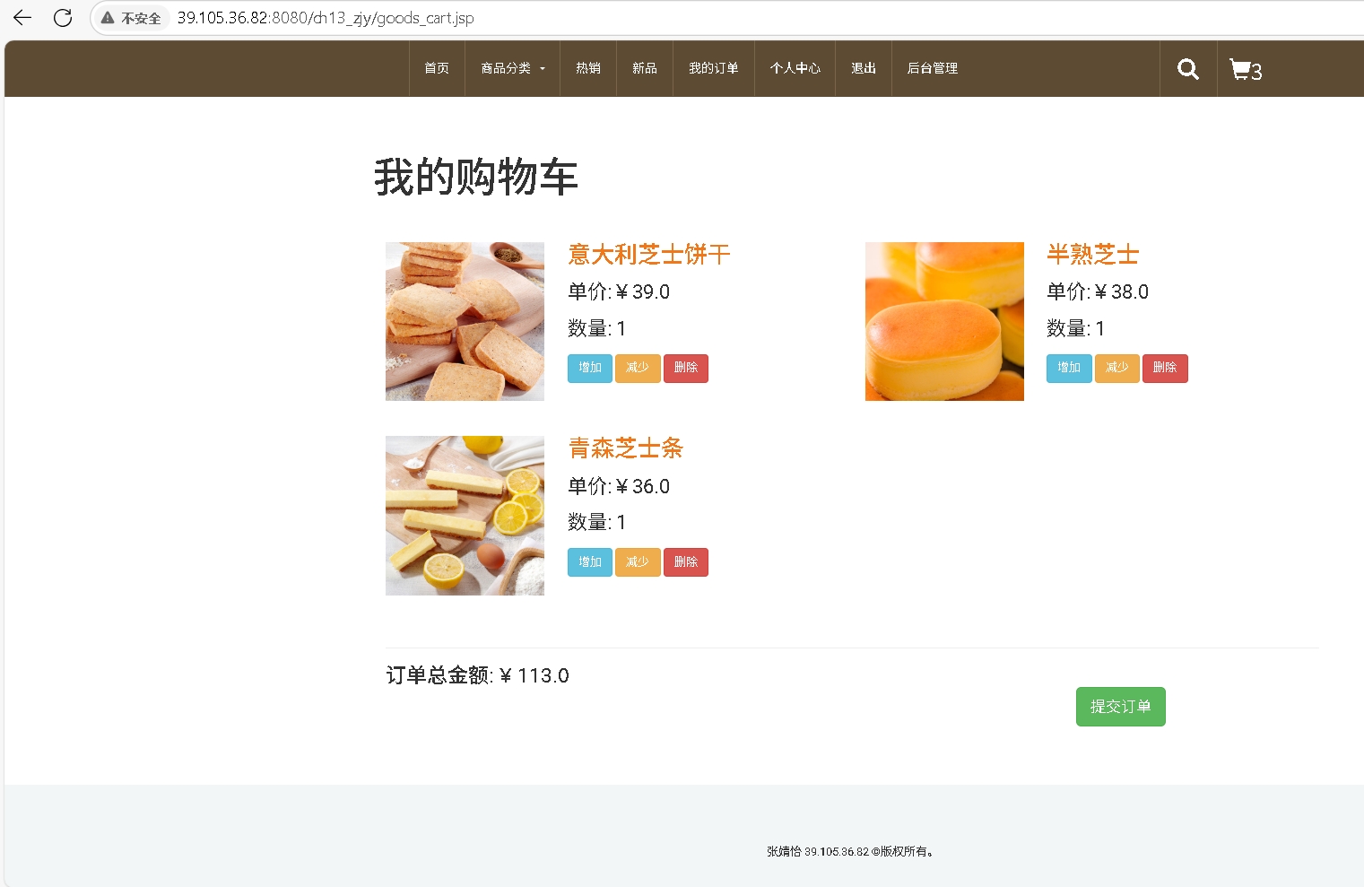Click the search magnifier icon
This screenshot has width=1364, height=887.
point(1187,69)
